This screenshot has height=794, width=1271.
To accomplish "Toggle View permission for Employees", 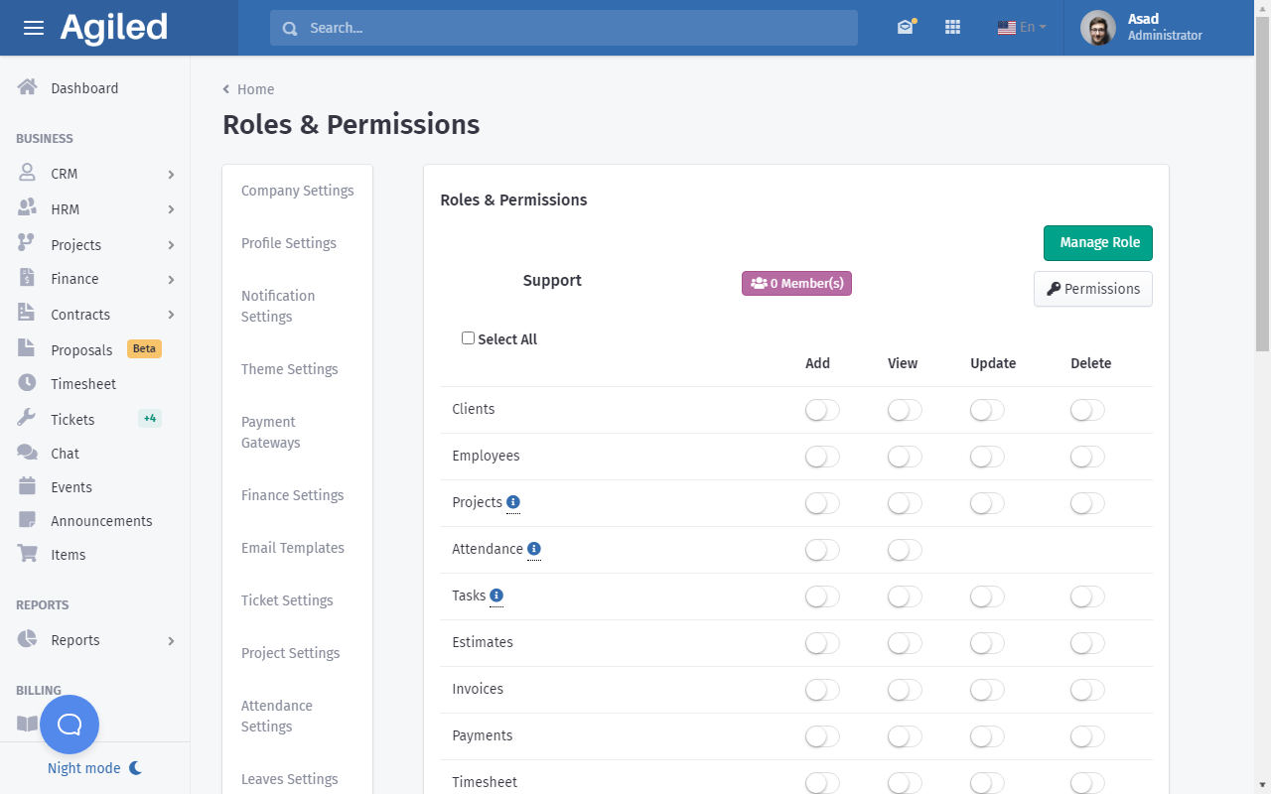I will (905, 457).
